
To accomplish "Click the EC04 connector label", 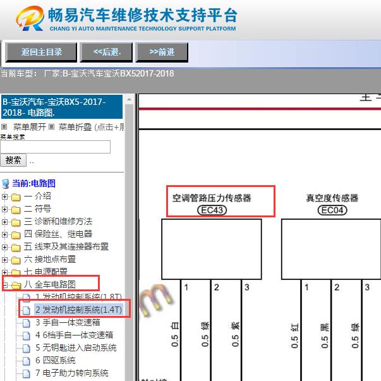I will click(332, 210).
